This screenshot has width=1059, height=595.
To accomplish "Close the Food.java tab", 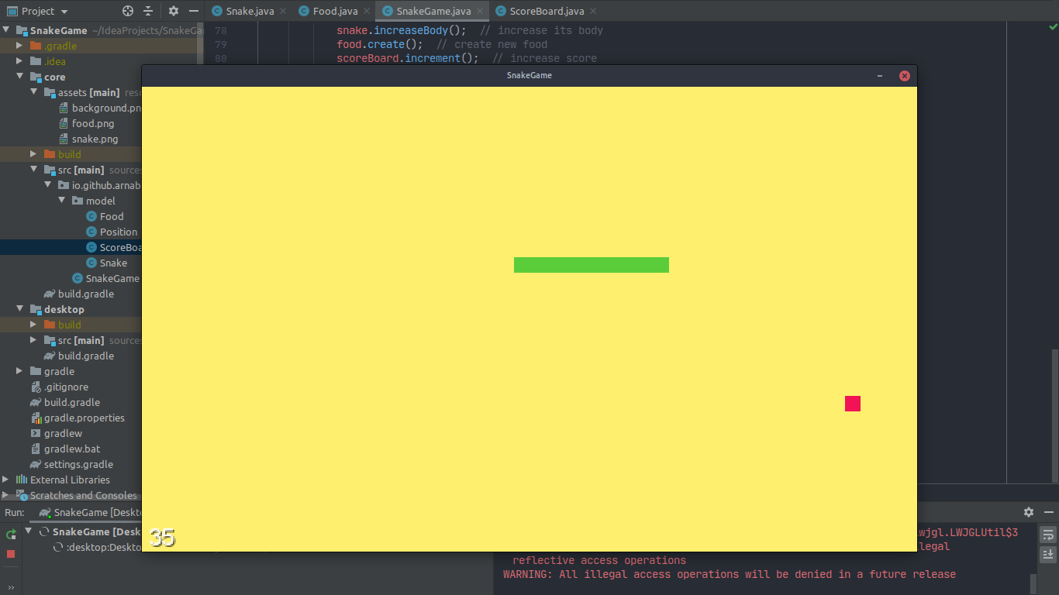I will click(x=366, y=11).
